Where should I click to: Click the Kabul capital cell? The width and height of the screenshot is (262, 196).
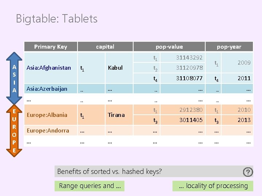tap(115, 68)
